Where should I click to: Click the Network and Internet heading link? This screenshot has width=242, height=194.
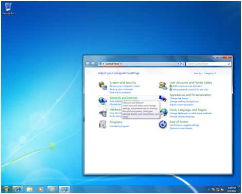[x=124, y=98]
